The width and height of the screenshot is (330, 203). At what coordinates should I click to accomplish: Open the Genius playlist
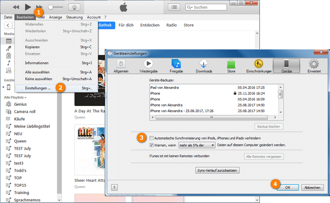pyautogui.click(x=20, y=104)
